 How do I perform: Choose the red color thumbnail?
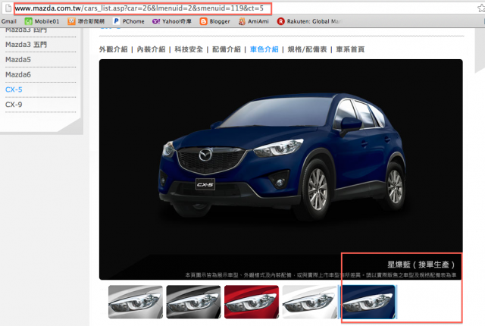pos(252,302)
